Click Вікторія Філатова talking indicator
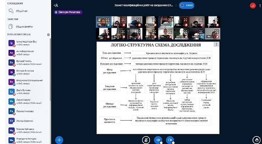This screenshot has height=144, width=262. (68, 12)
